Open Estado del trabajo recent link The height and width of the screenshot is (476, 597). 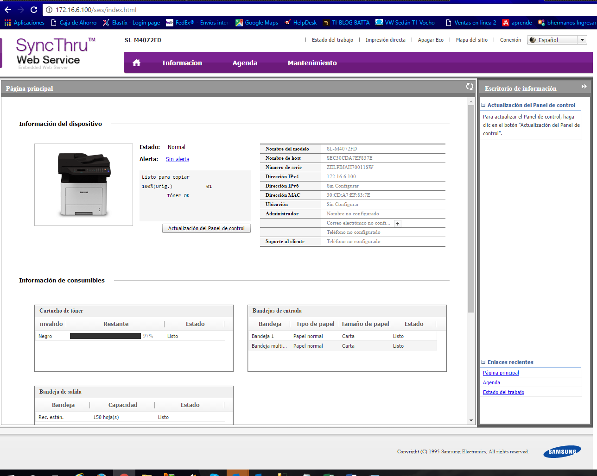tap(503, 392)
